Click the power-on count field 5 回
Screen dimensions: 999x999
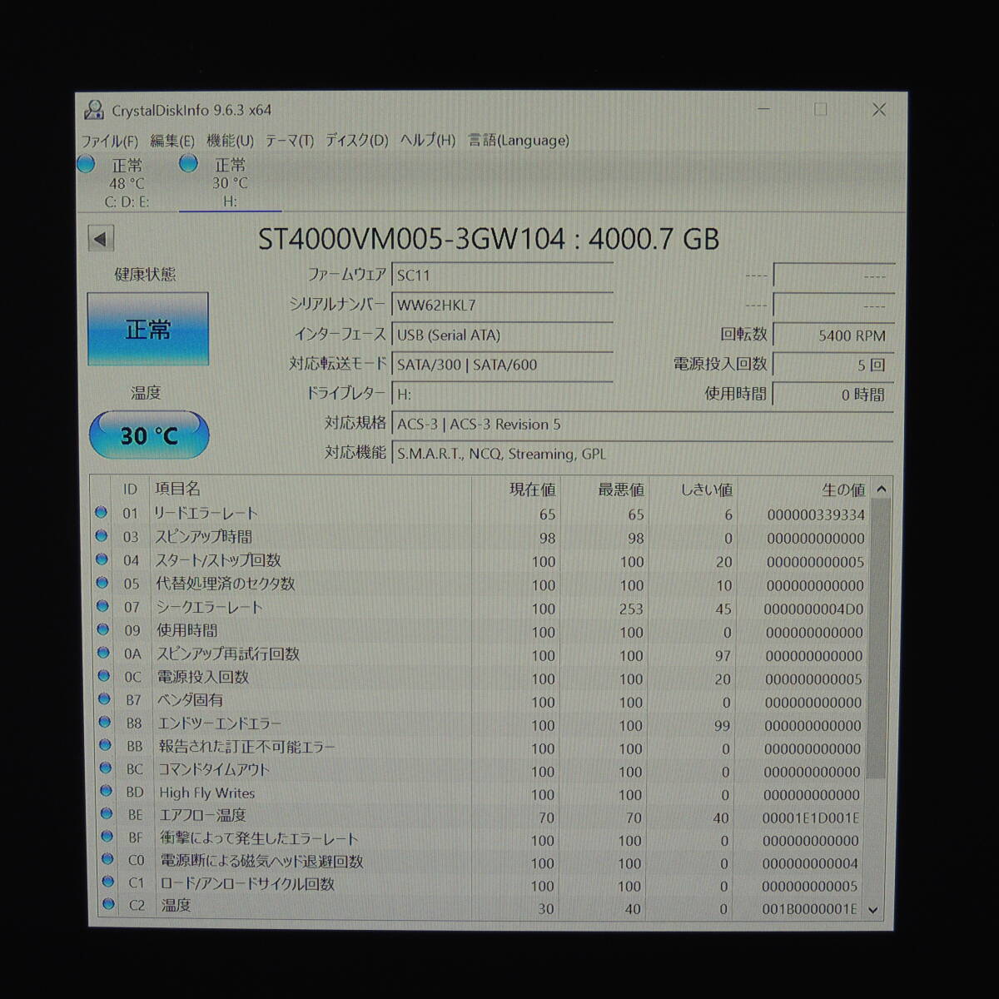click(x=833, y=365)
